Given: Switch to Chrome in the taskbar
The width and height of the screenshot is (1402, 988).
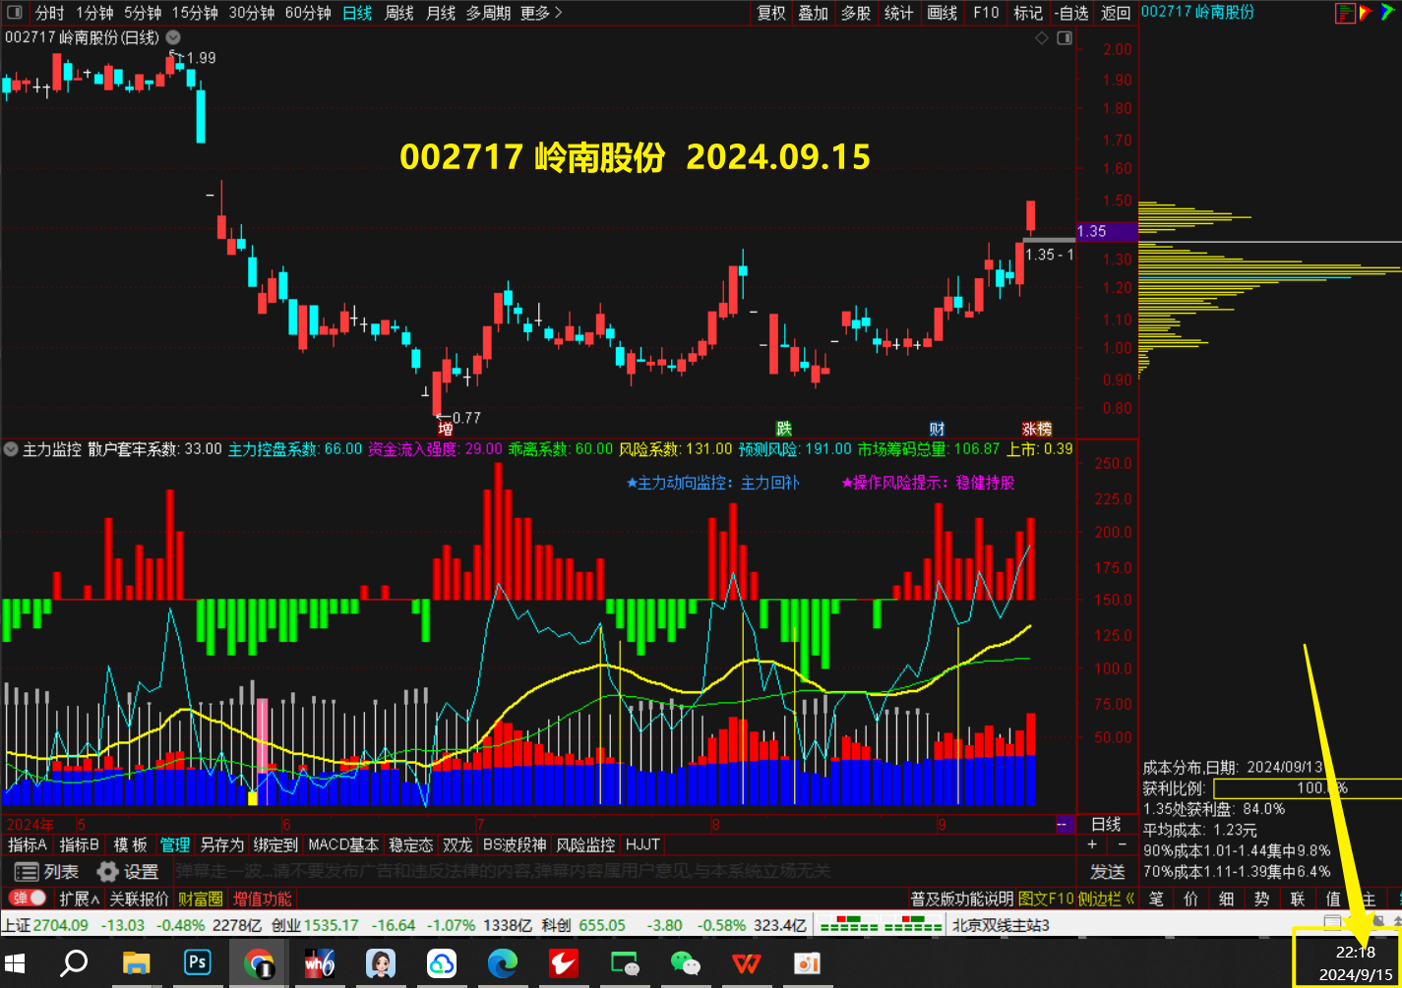Looking at the screenshot, I should coord(260,962).
